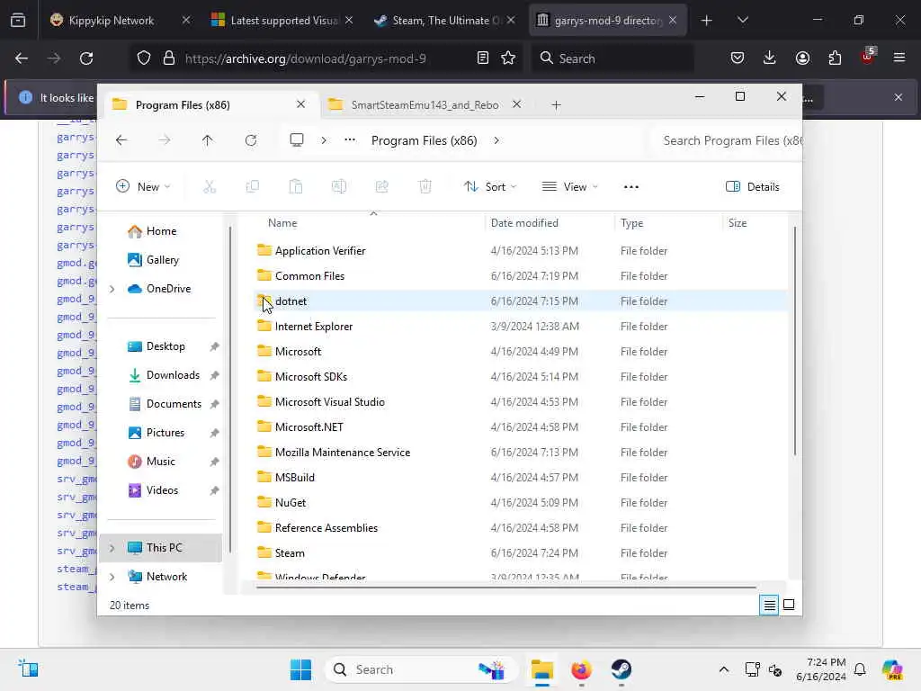Click the Copy icon in Explorer toolbar

(x=253, y=187)
